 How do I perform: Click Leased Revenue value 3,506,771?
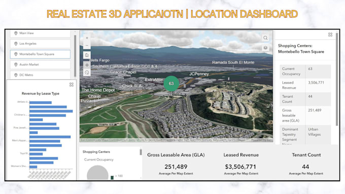point(316,83)
